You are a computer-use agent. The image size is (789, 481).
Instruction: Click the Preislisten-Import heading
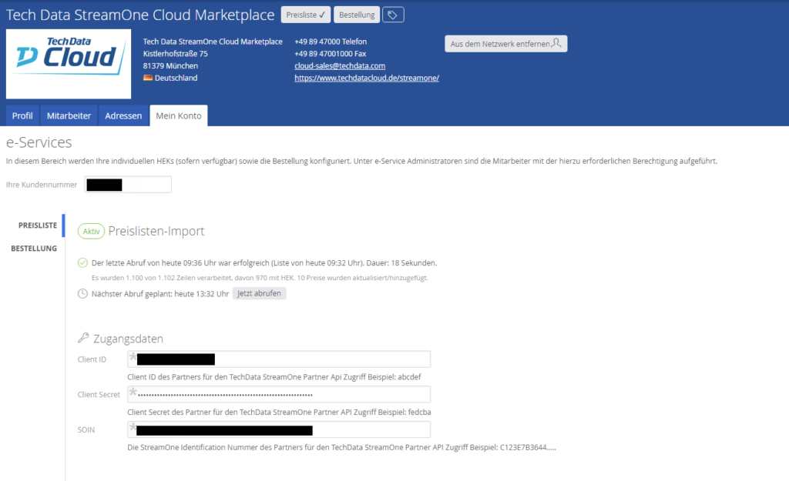[156, 231]
